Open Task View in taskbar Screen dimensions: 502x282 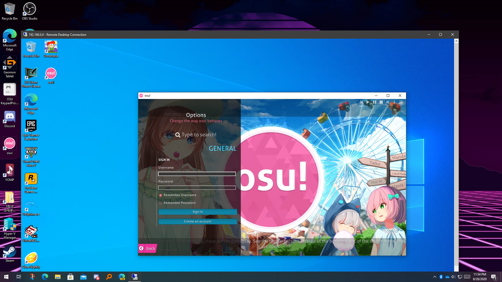click(x=19, y=277)
